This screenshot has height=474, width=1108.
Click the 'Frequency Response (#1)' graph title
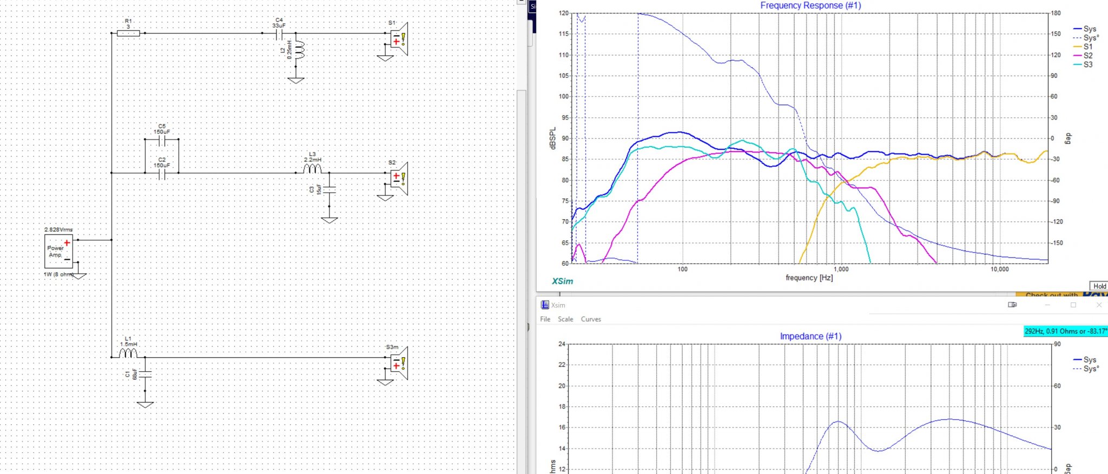click(810, 5)
